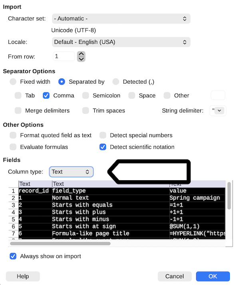Click the field_type cell in preview
The height and width of the screenshot is (285, 235).
[111, 191]
